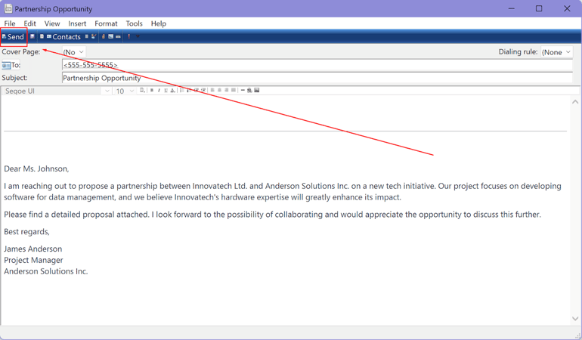Click the paragraph style icon
582x340 pixels.
[142, 91]
